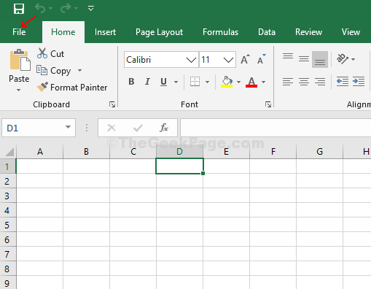Apply yellow Fill Color bucket

(x=227, y=82)
